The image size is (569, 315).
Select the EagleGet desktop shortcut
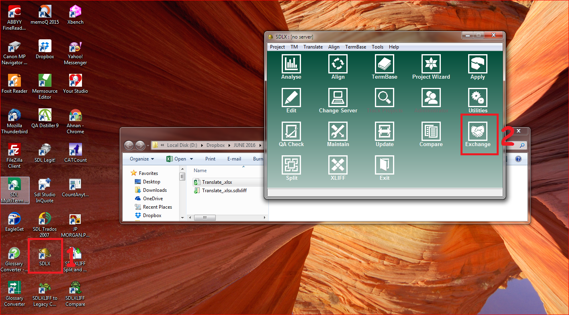pos(14,222)
